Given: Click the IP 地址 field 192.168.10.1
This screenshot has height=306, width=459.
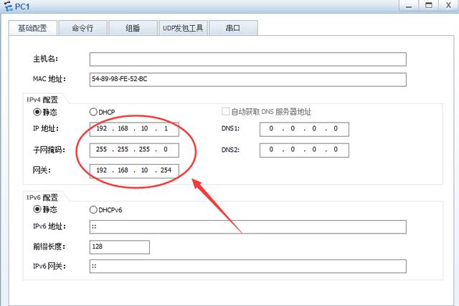Looking at the screenshot, I should point(134,129).
